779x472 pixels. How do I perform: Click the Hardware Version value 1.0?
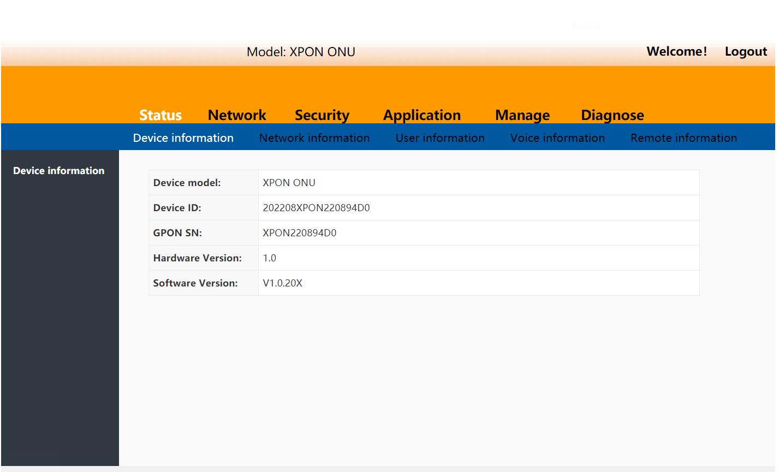pyautogui.click(x=270, y=258)
